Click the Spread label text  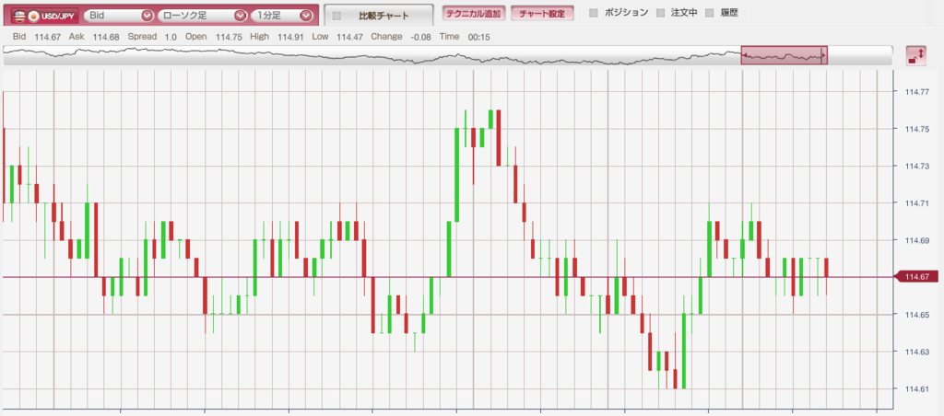point(142,37)
